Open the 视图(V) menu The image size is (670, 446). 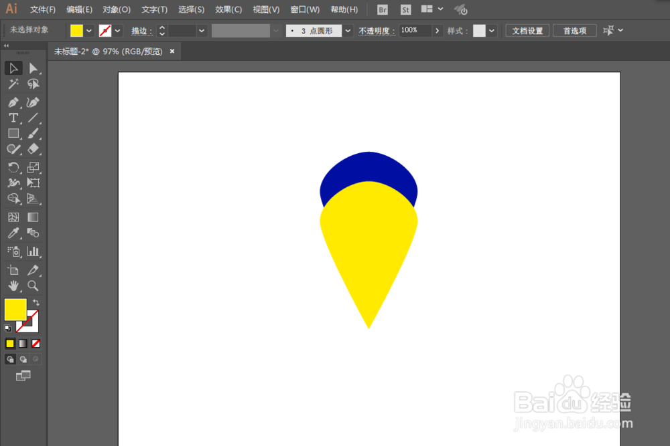pos(266,9)
